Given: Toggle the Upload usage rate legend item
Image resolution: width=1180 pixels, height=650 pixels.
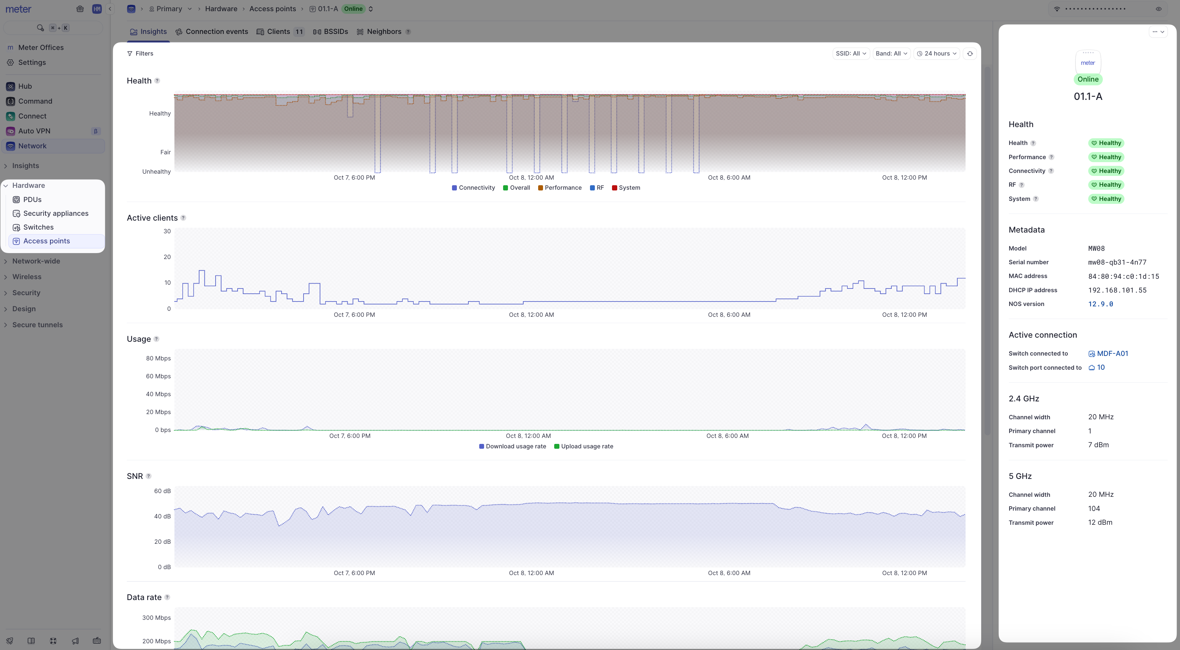Looking at the screenshot, I should tap(583, 446).
